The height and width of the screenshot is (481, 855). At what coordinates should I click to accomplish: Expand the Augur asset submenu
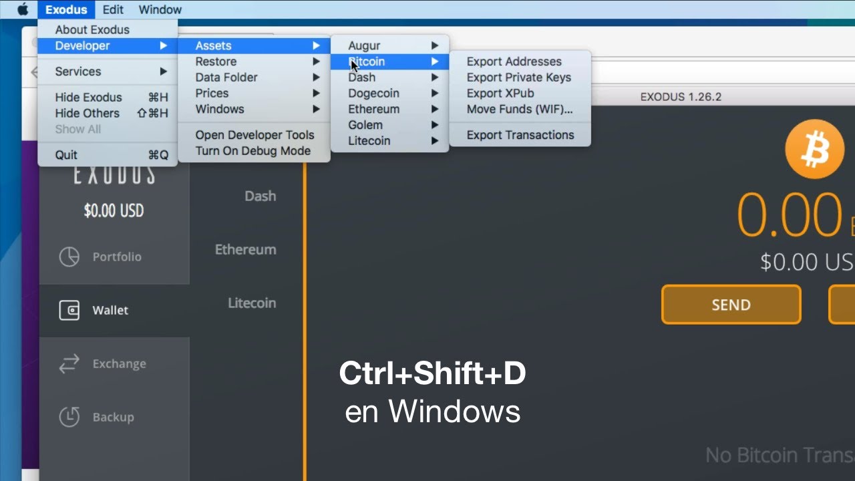click(x=389, y=45)
